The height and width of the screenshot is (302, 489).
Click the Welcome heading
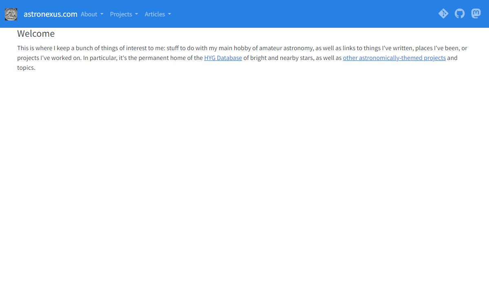36,33
